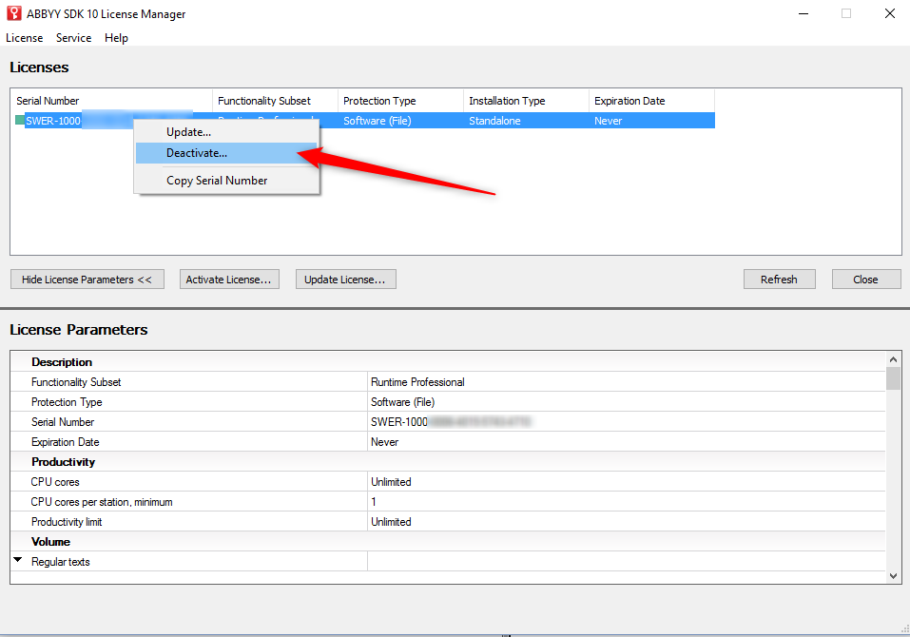This screenshot has height=637, width=910.
Task: Click the Productivity section header
Action: [x=64, y=462]
